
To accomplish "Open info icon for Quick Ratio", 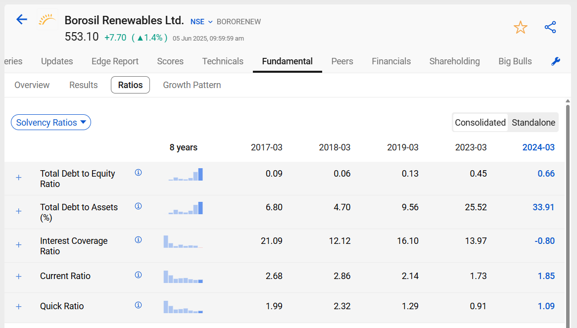I will 139,305.
